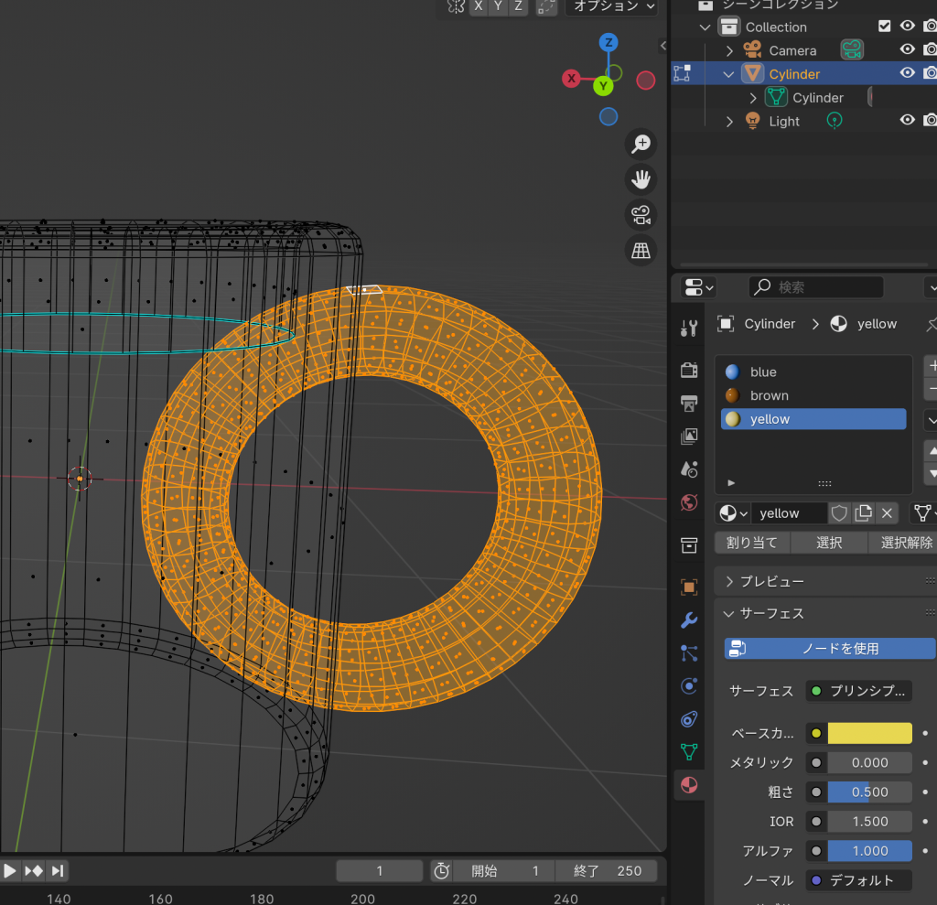Screen dimensions: 937x905
Task: Hide the Camera object using eye icon
Action: pos(908,50)
